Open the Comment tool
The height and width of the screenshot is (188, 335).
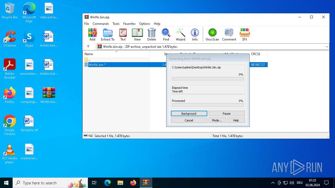pos(229,35)
